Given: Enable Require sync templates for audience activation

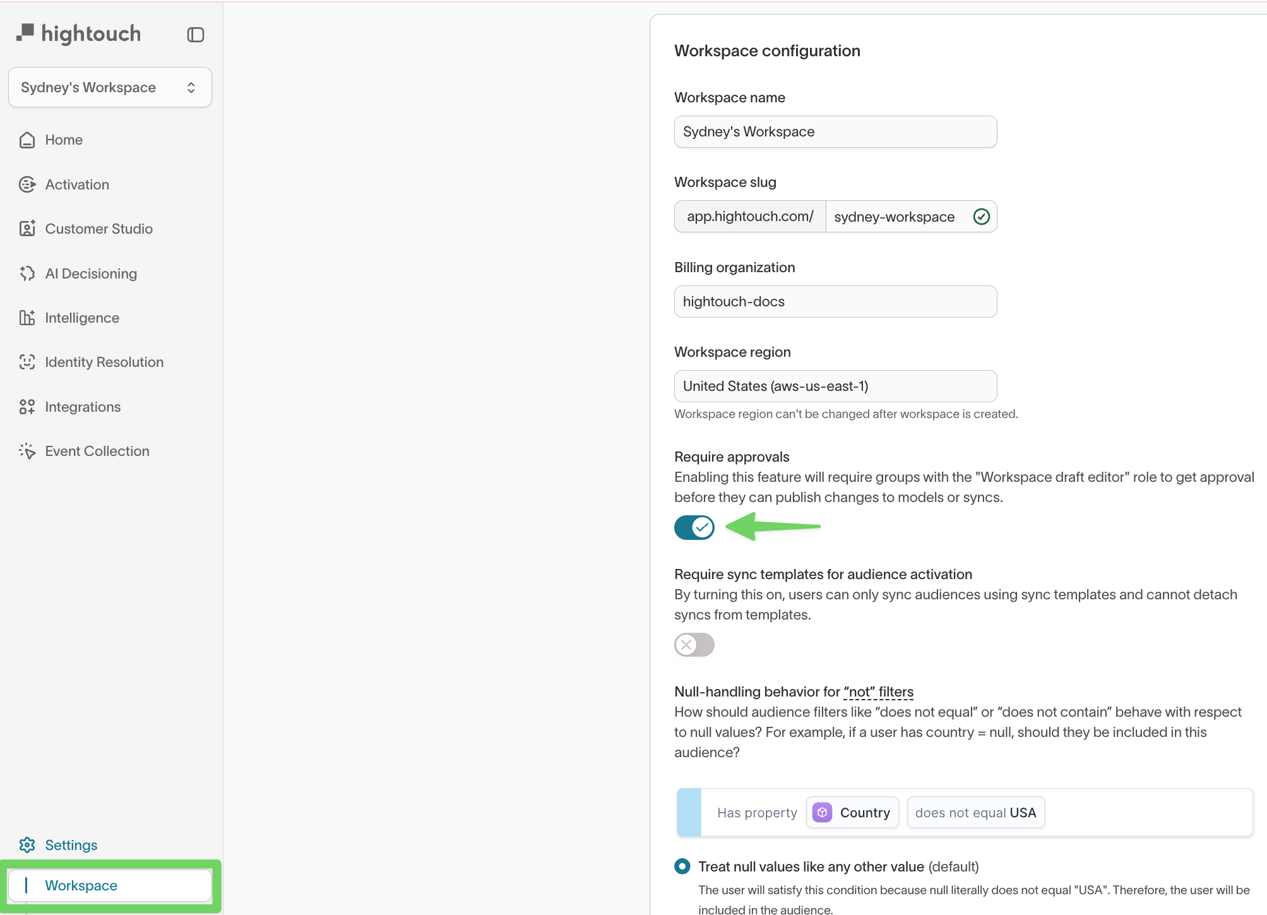Looking at the screenshot, I should click(694, 645).
